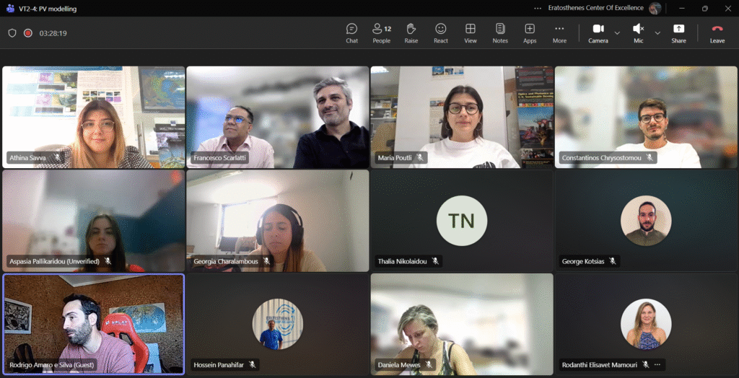Raise your hand in the meeting
This screenshot has width=739, height=378.
point(411,32)
